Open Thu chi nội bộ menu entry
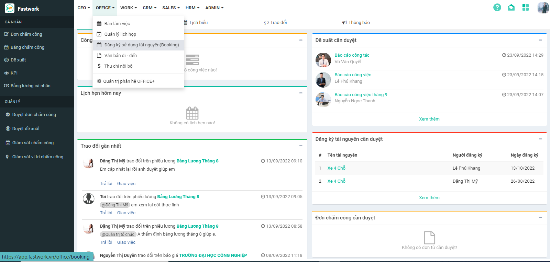The width and height of the screenshot is (550, 262). [x=118, y=66]
